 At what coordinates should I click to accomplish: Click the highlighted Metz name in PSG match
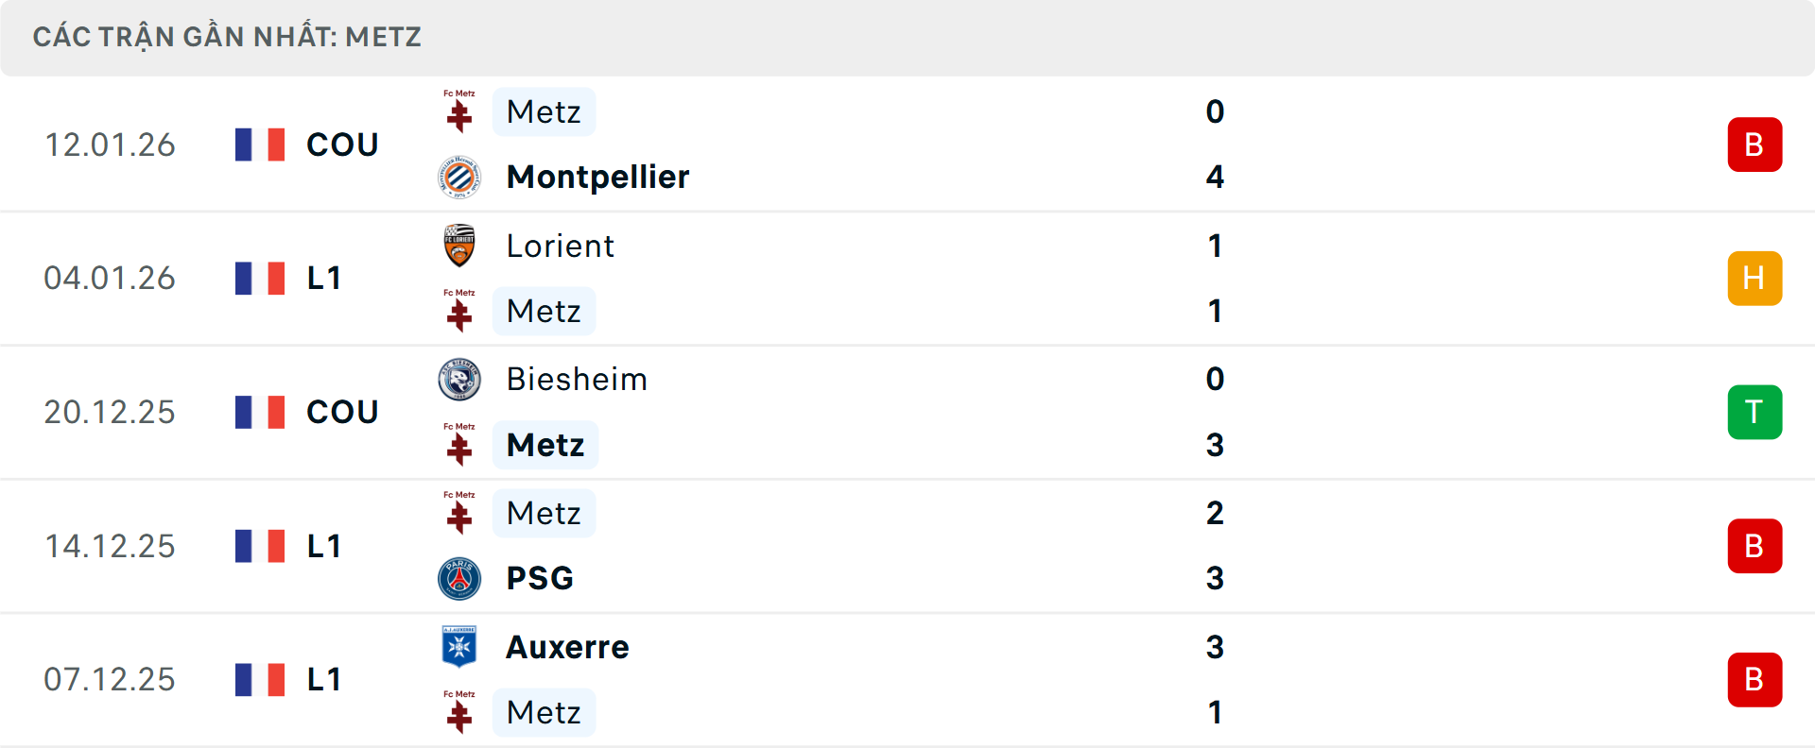(544, 513)
